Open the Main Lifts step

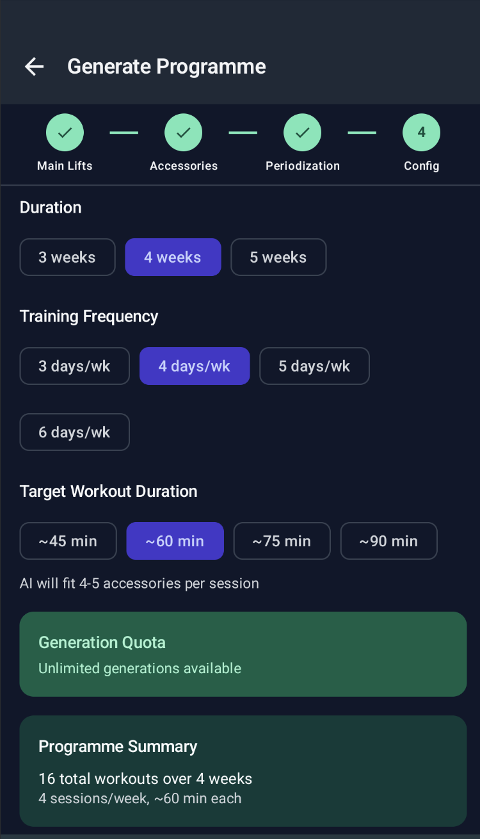coord(65,144)
